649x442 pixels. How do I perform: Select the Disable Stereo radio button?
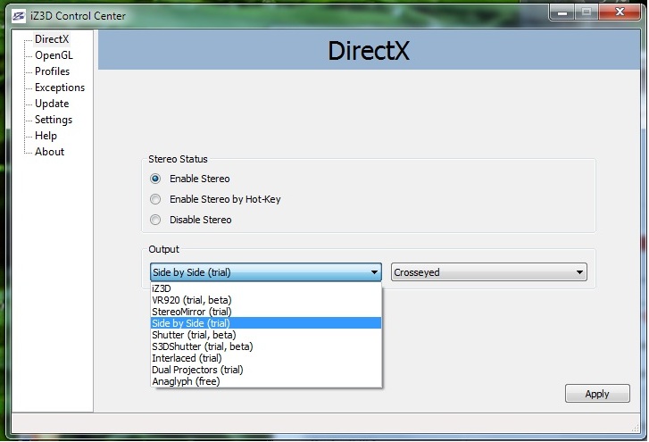tap(155, 220)
